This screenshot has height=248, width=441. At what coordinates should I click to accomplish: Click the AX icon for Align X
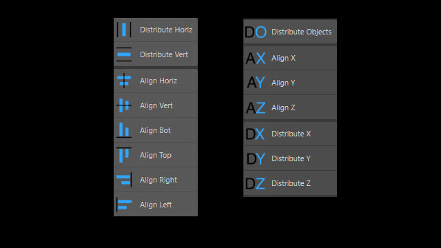click(x=256, y=58)
